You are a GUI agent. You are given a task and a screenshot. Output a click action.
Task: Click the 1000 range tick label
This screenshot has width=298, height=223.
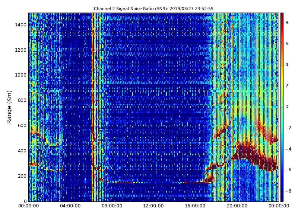coord(20,75)
